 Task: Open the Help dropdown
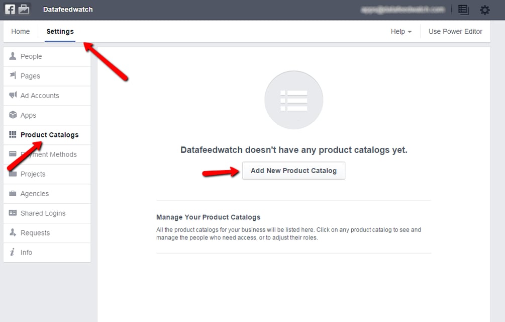400,31
